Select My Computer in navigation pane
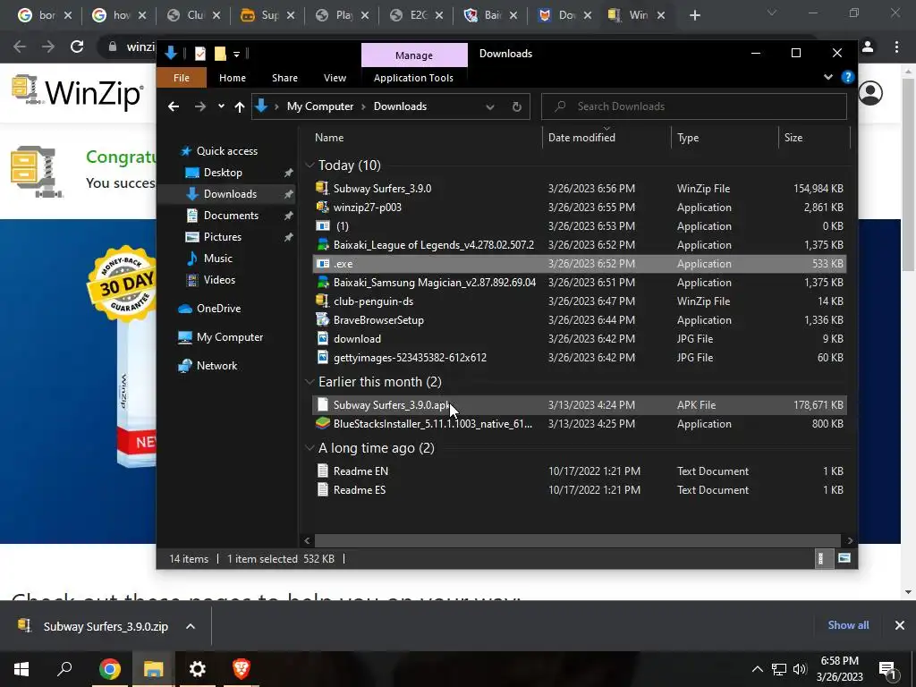 click(230, 337)
